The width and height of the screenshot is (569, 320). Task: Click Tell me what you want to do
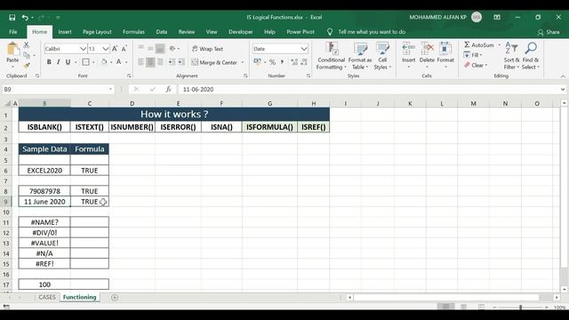tap(372, 32)
